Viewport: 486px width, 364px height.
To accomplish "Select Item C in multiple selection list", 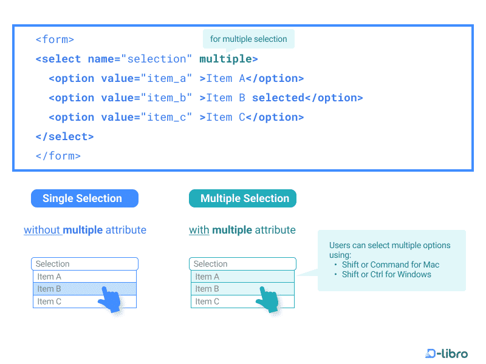I will 219,302.
